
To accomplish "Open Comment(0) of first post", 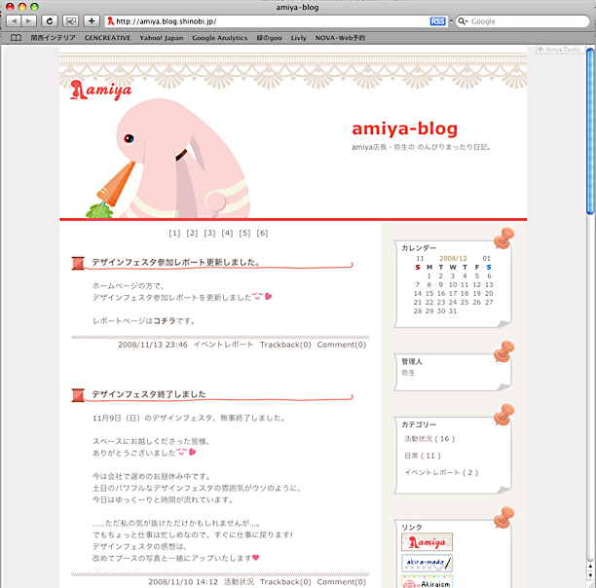I will [x=341, y=345].
